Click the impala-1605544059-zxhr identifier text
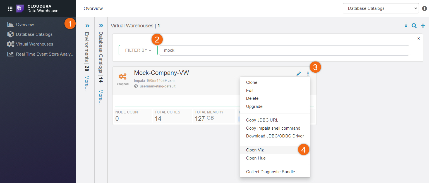 (154, 81)
